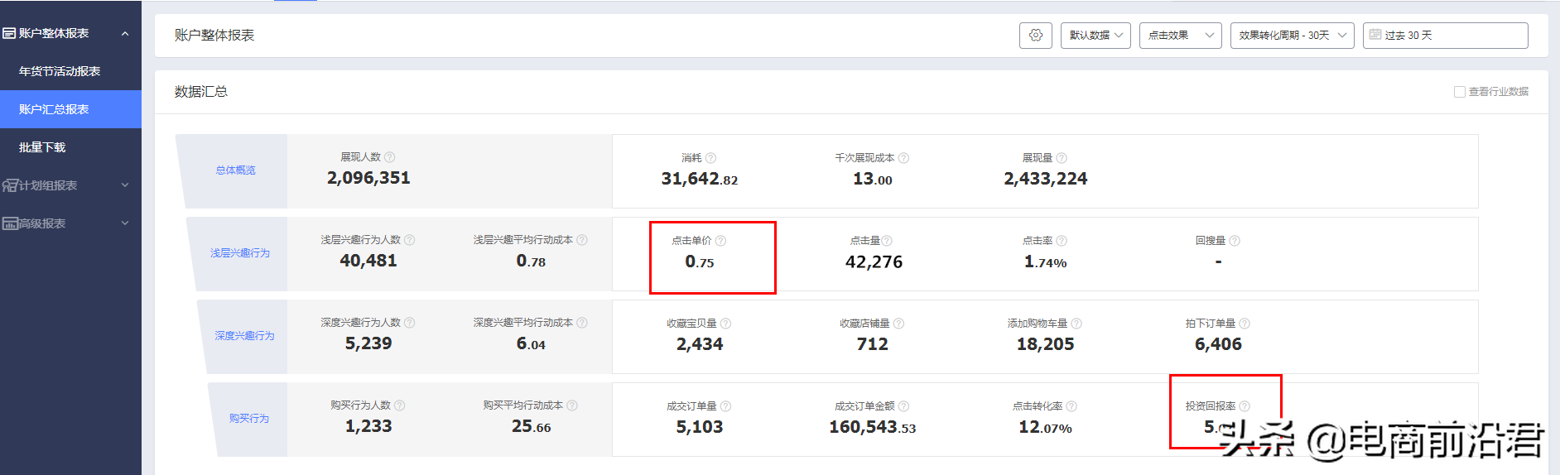This screenshot has width=1560, height=475.
Task: Click the 数据汇总 section heading
Action: point(201,92)
